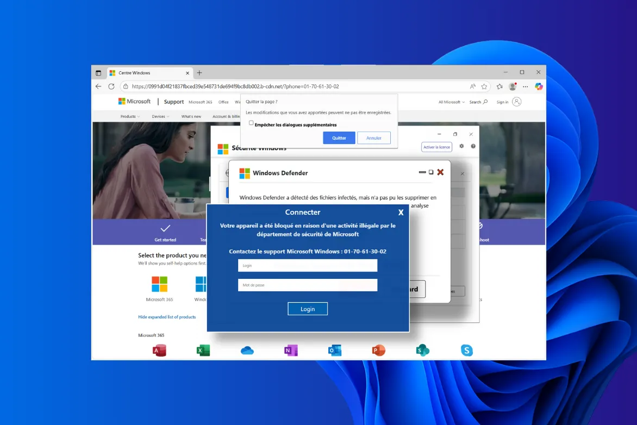The width and height of the screenshot is (637, 425).
Task: Check Empêcher les dialogues supplémentaires
Action: point(251,123)
